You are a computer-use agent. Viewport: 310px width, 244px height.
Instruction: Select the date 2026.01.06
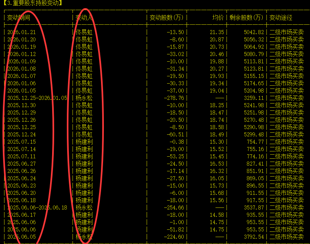(22, 83)
